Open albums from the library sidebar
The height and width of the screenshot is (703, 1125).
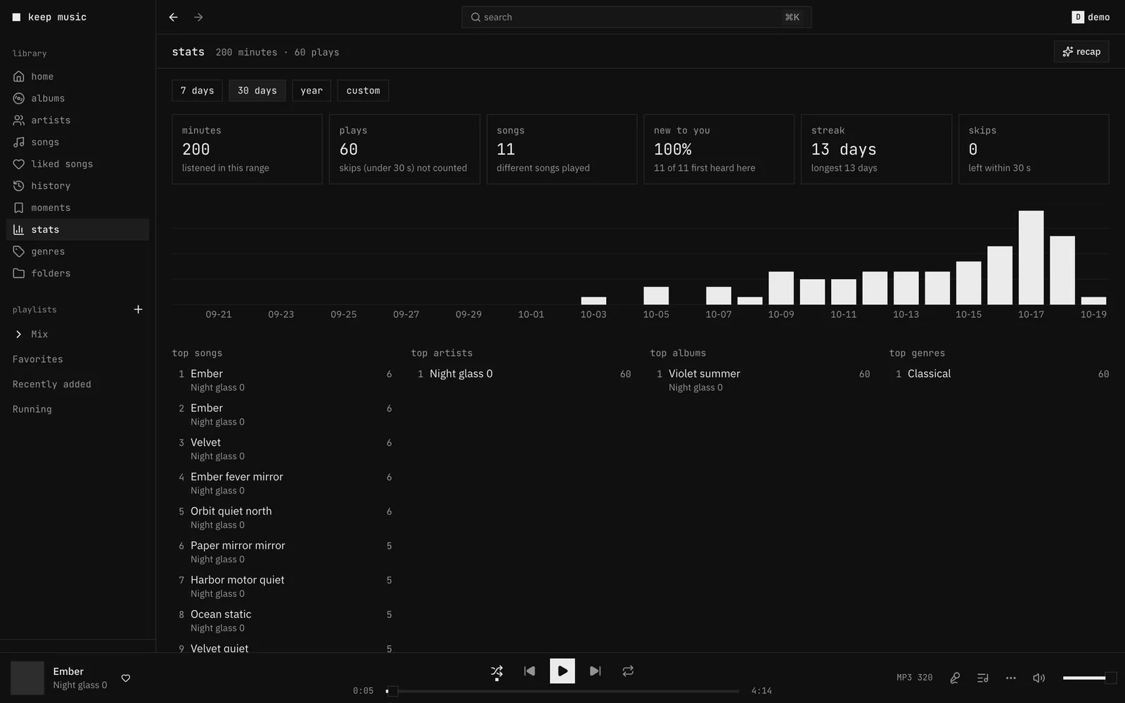pyautogui.click(x=77, y=98)
